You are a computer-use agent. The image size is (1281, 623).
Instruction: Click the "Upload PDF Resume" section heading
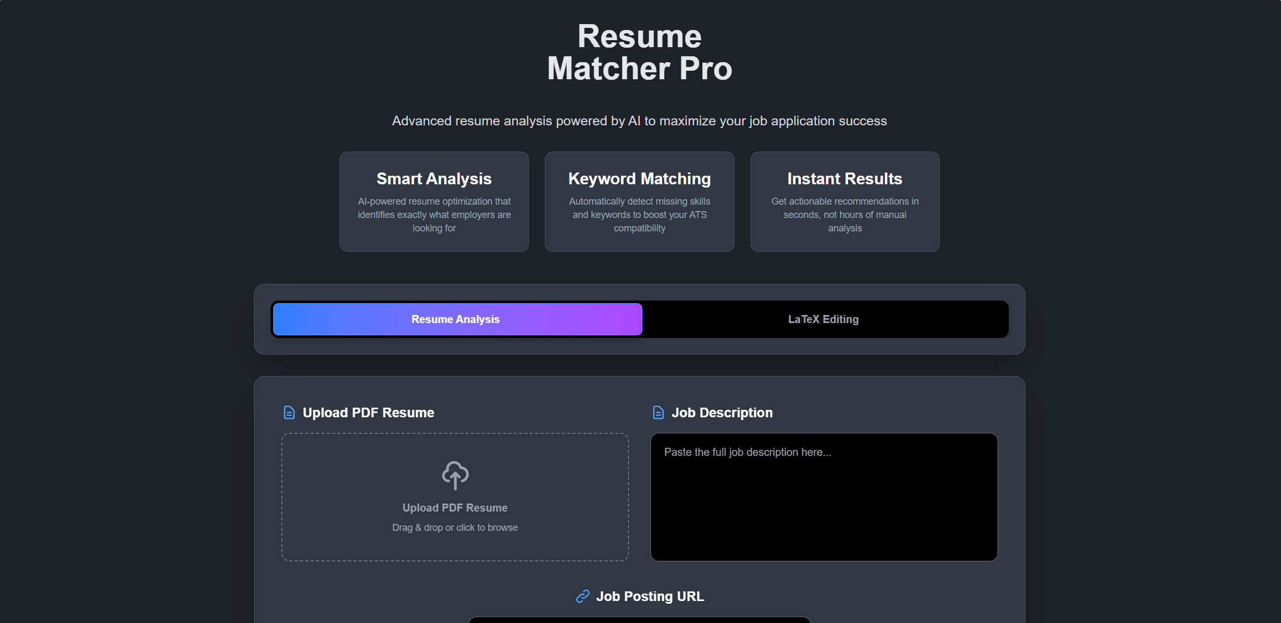[368, 412]
